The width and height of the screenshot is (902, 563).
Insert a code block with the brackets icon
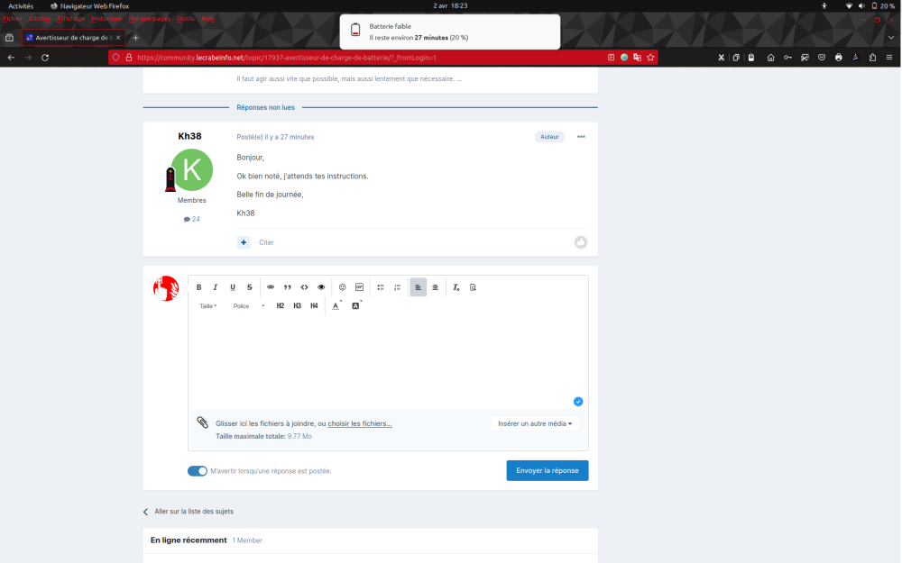pos(304,287)
